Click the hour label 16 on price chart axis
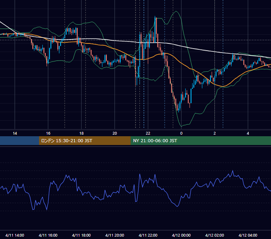Image resolution: width=271 pixels, height=239 pixels. click(48, 133)
